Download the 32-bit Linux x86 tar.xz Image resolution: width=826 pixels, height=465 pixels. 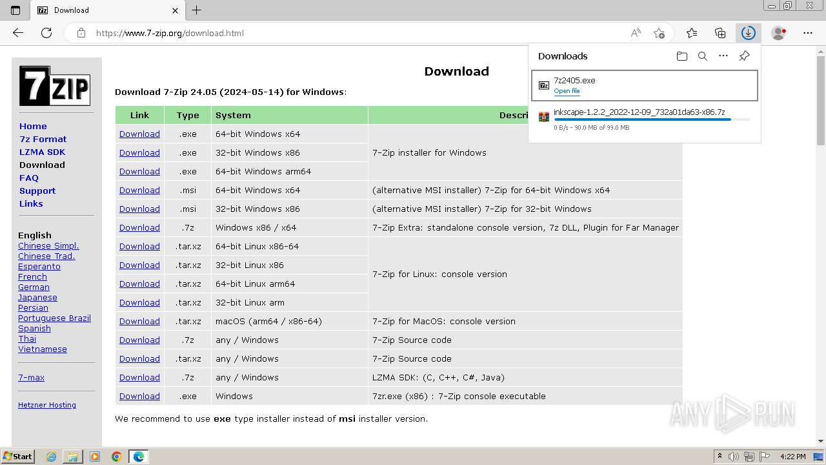[139, 265]
